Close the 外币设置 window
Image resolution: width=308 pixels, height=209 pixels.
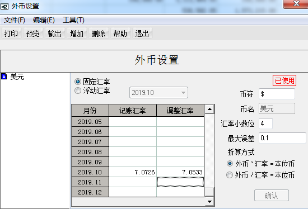[296, 3]
